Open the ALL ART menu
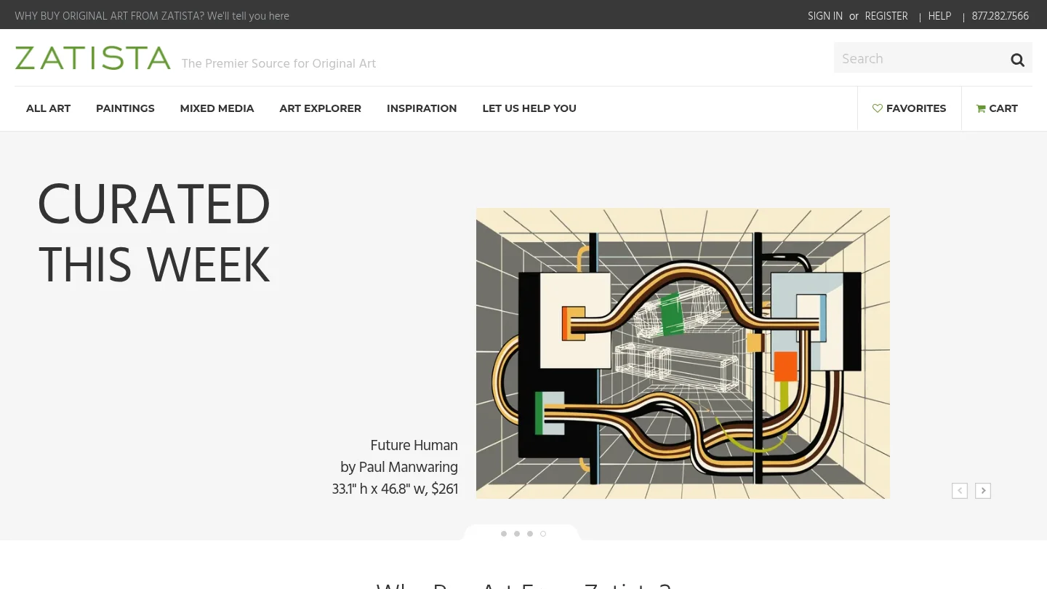This screenshot has width=1047, height=589. [49, 108]
